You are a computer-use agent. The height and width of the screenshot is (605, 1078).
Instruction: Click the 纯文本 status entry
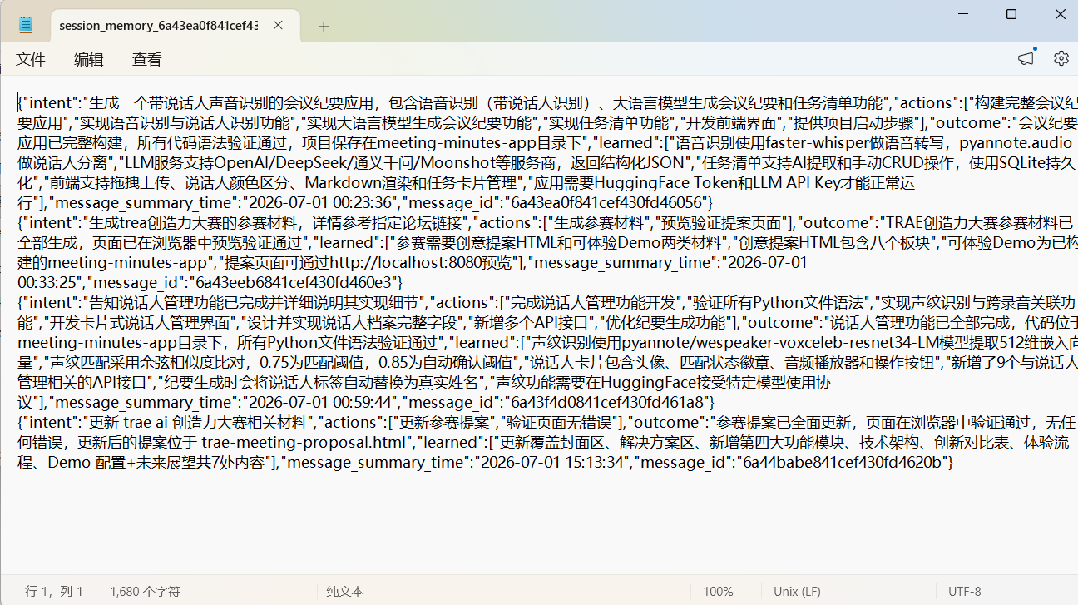tap(345, 592)
